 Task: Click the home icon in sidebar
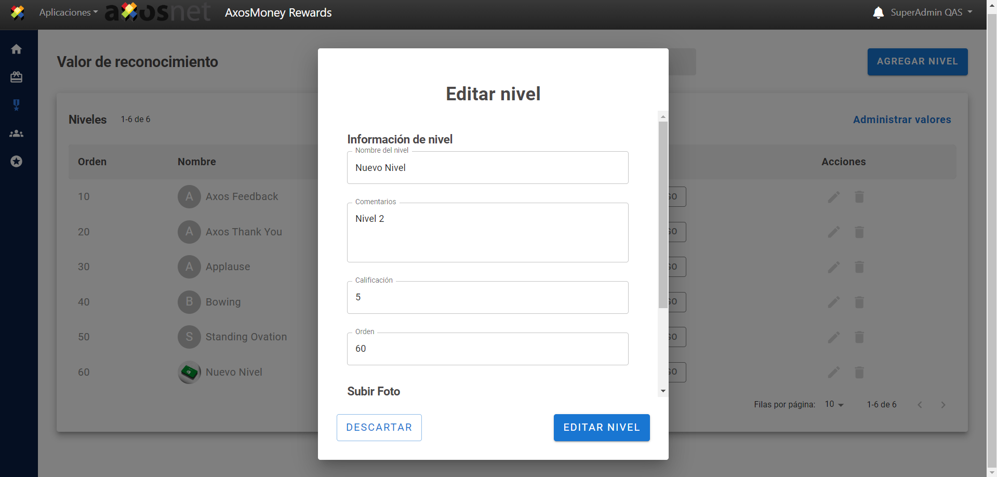pos(17,49)
